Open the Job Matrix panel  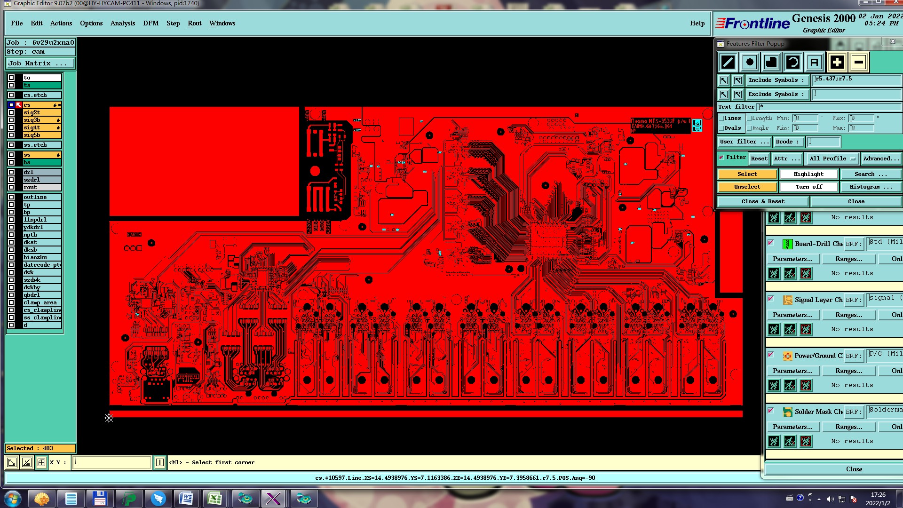click(x=40, y=63)
